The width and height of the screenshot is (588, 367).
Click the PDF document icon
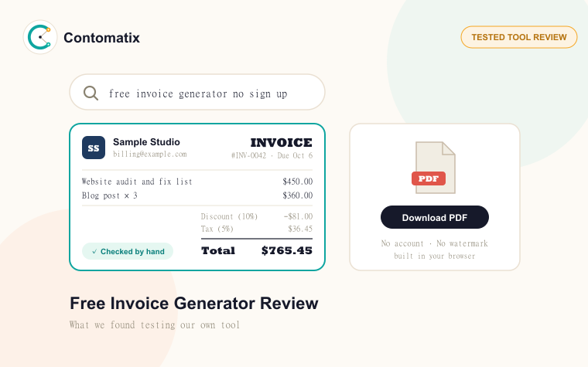tap(435, 168)
